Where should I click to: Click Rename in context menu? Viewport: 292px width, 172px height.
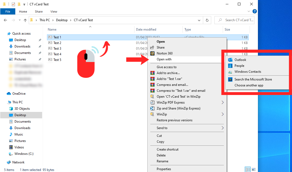click(162, 161)
